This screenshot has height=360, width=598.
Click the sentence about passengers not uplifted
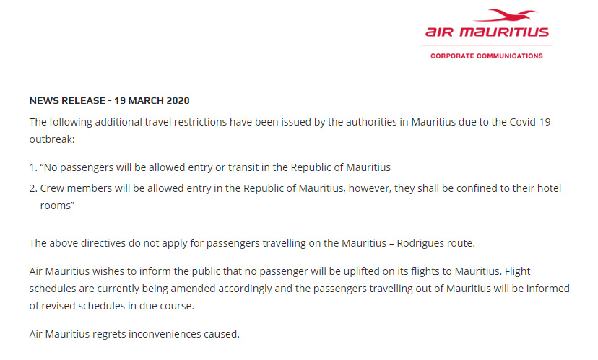coord(266,271)
